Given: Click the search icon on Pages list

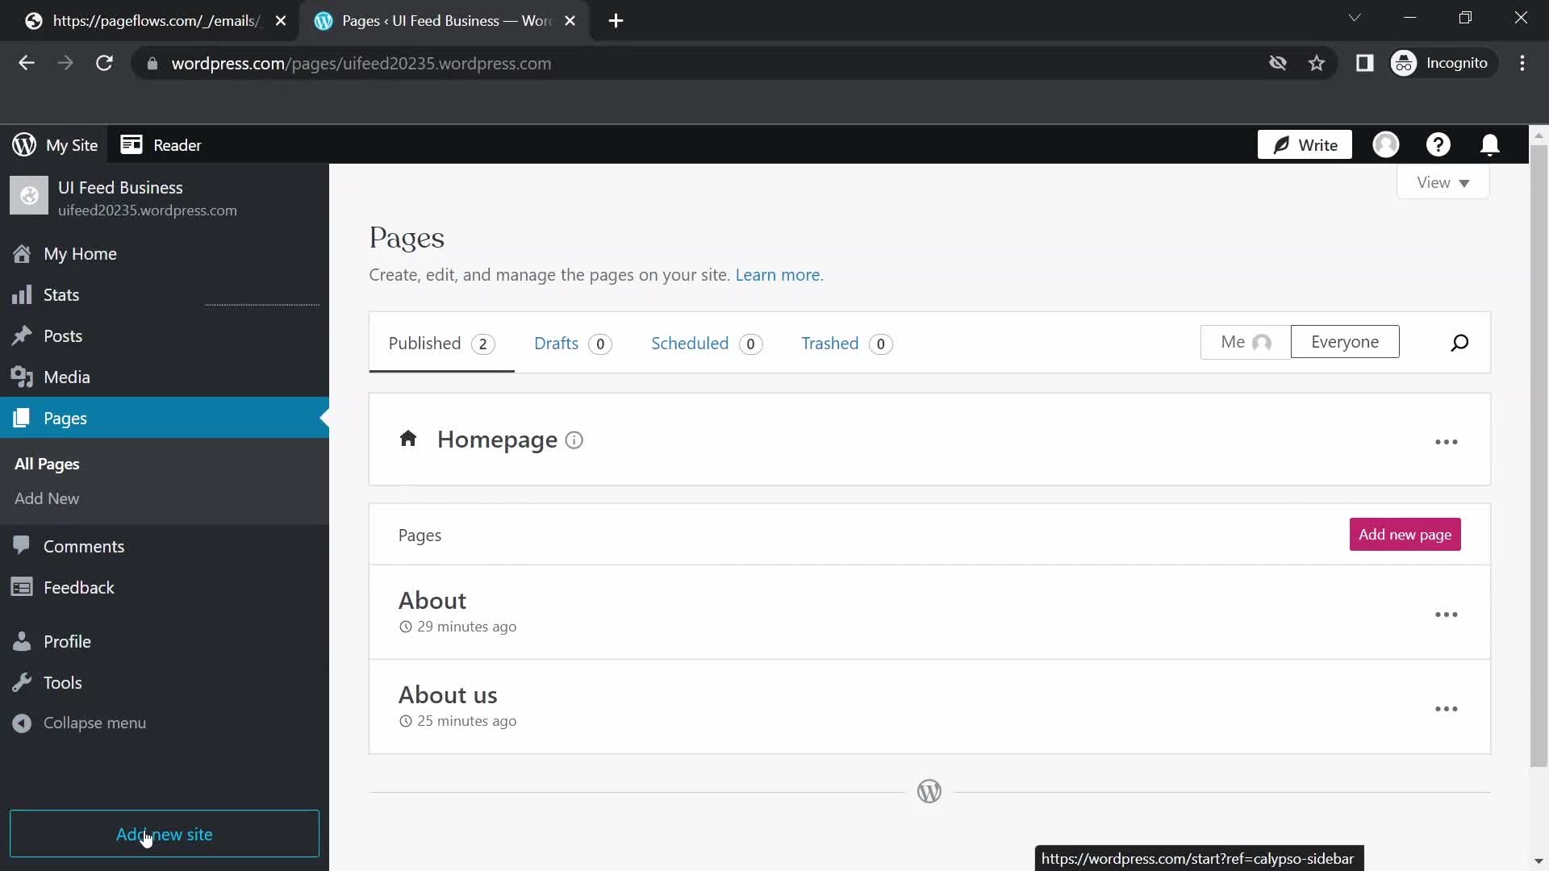Looking at the screenshot, I should coord(1459,341).
